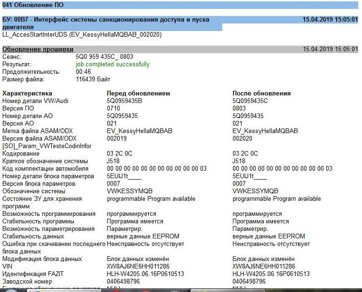Screen dimensions: 362x292
Task: Click the 'Обновление прошивки' underlined heading
Action: point(38,49)
